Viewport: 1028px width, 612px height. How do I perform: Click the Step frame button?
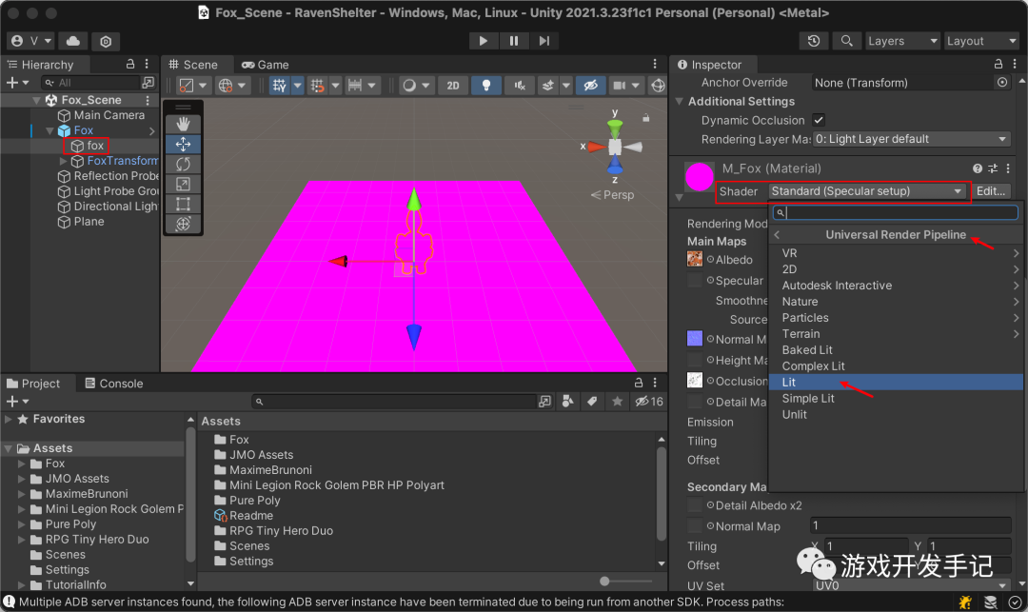click(x=544, y=41)
